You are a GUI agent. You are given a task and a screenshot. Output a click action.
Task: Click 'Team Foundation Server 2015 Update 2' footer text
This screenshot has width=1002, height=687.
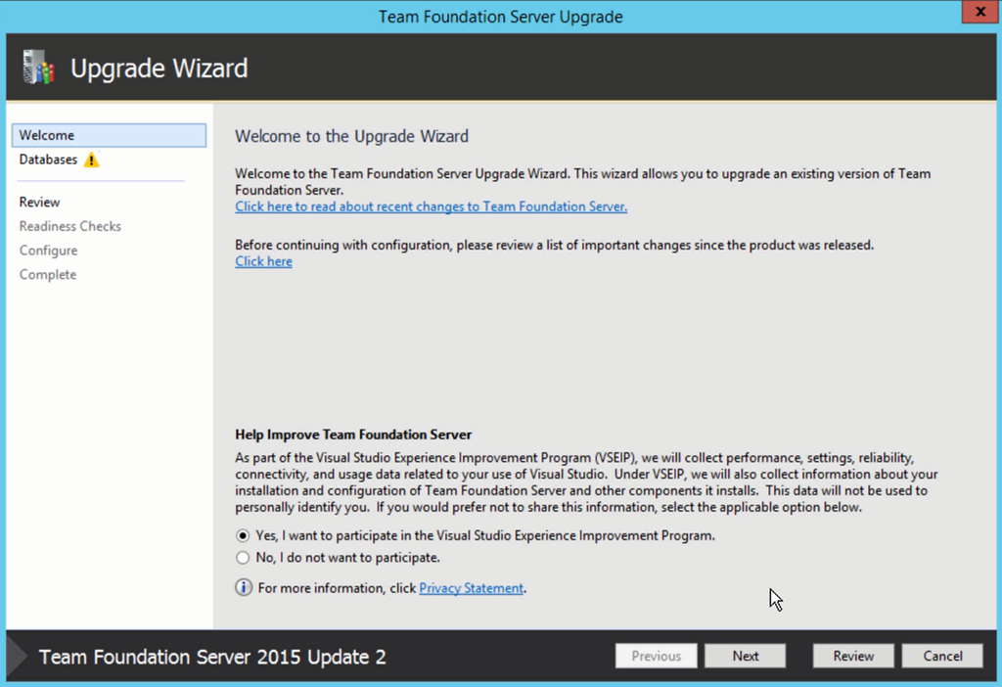click(212, 657)
